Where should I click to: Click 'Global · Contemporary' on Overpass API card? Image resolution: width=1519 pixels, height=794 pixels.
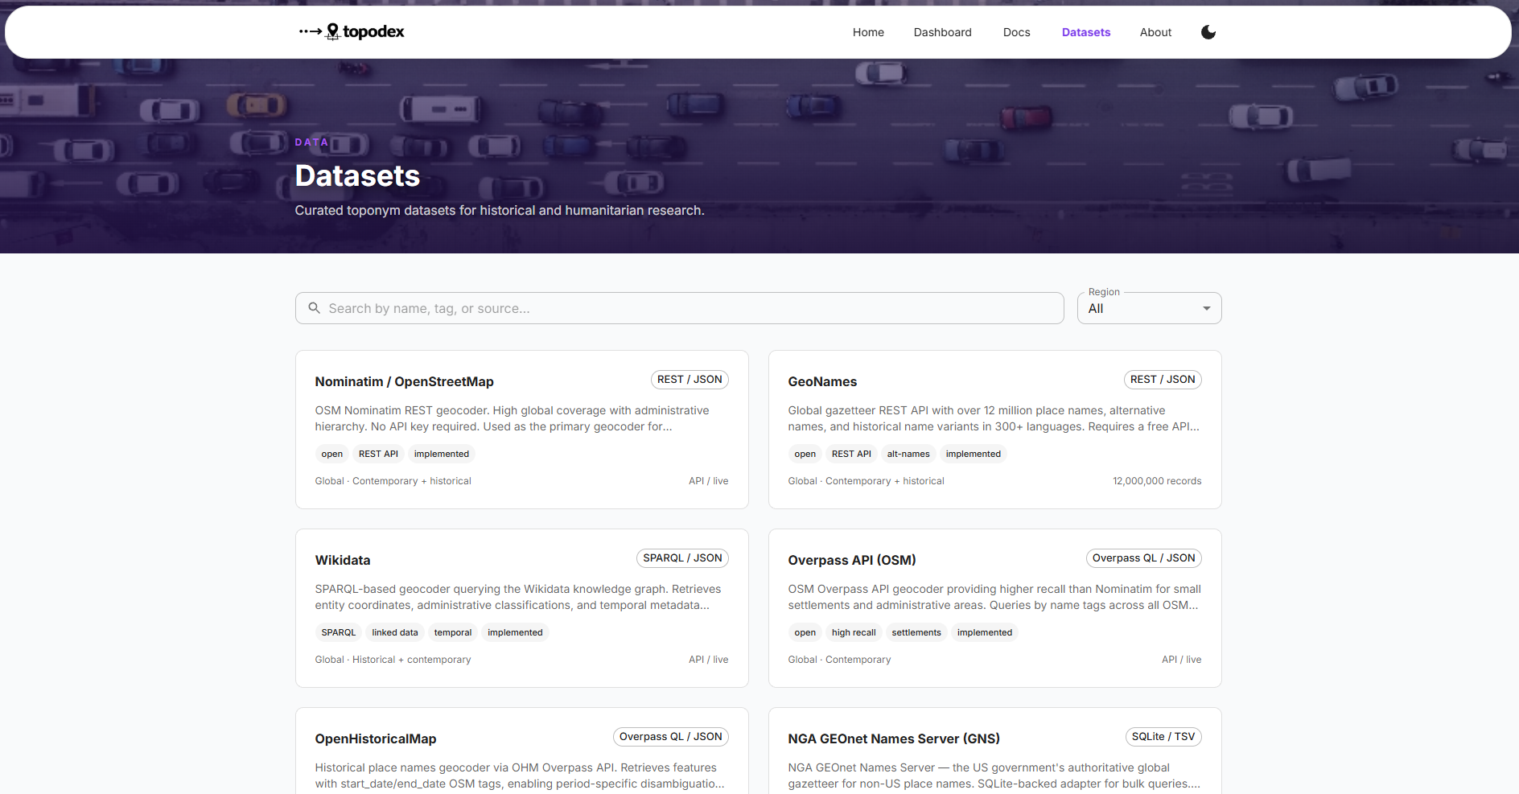[839, 660]
